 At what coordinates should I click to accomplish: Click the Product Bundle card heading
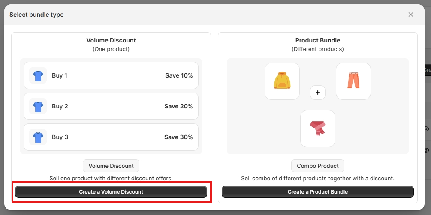tap(318, 40)
